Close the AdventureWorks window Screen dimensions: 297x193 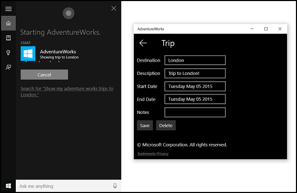click(280, 29)
